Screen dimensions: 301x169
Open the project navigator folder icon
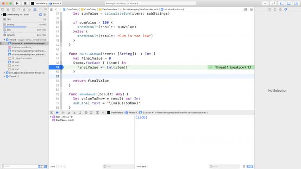[x=3, y=9]
